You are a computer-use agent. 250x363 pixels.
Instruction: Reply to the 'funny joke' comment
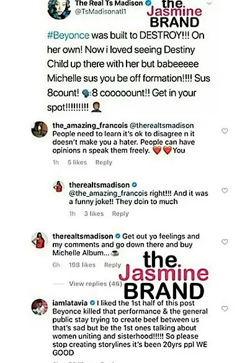click(x=120, y=213)
